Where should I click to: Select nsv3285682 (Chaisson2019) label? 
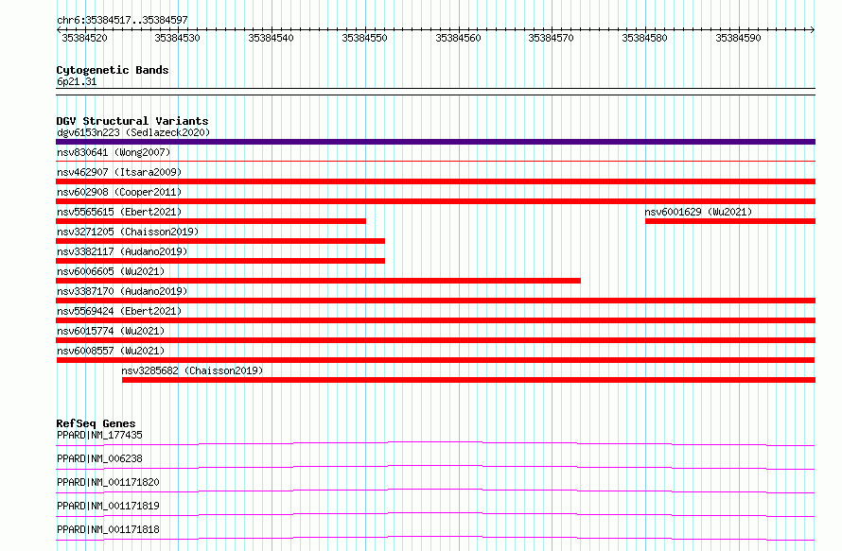tap(192, 370)
